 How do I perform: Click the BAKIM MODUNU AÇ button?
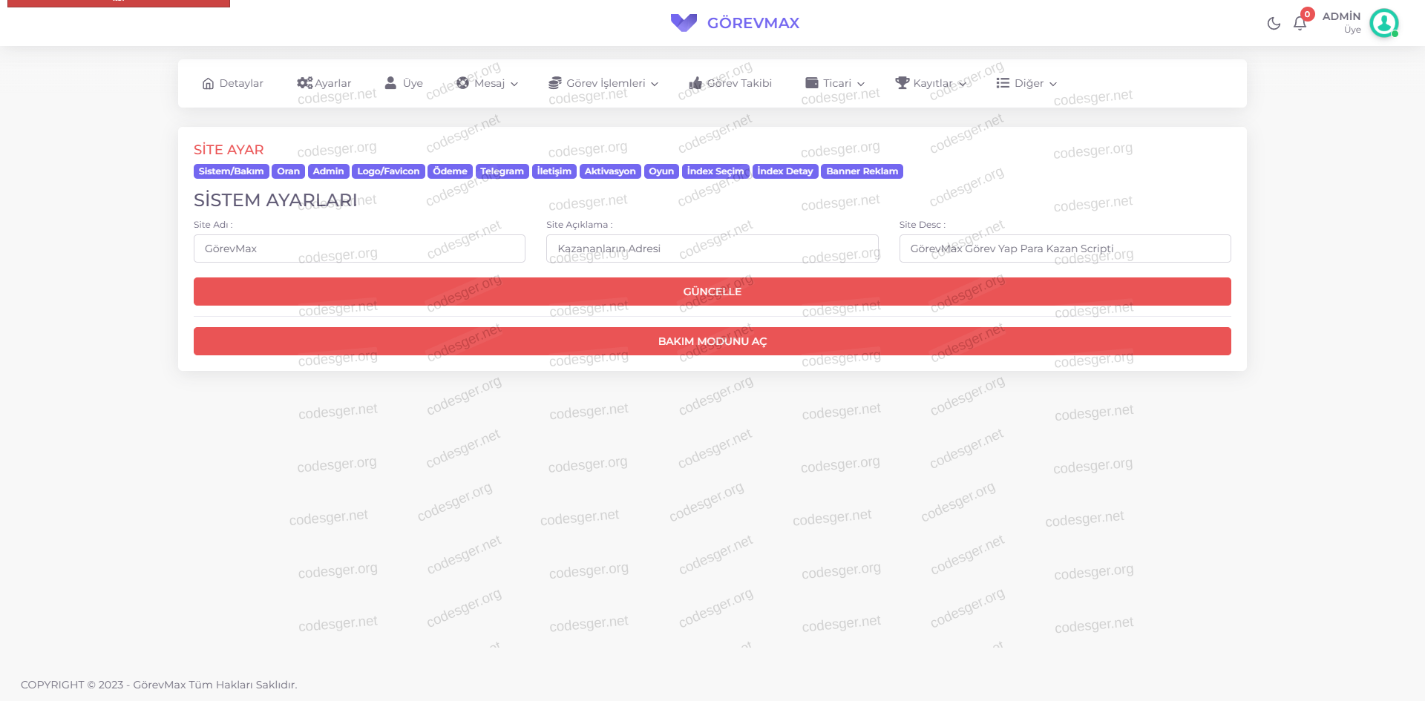[712, 341]
